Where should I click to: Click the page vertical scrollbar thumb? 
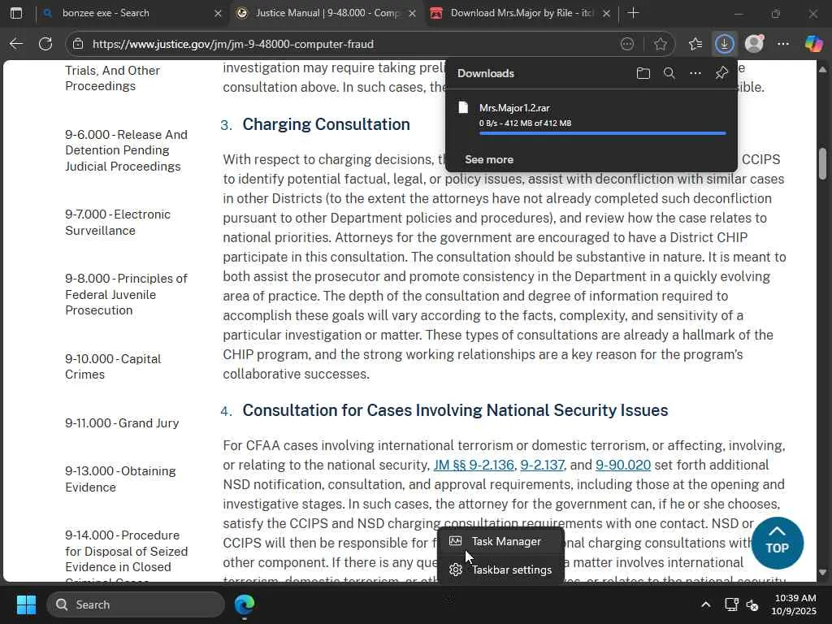(x=822, y=164)
